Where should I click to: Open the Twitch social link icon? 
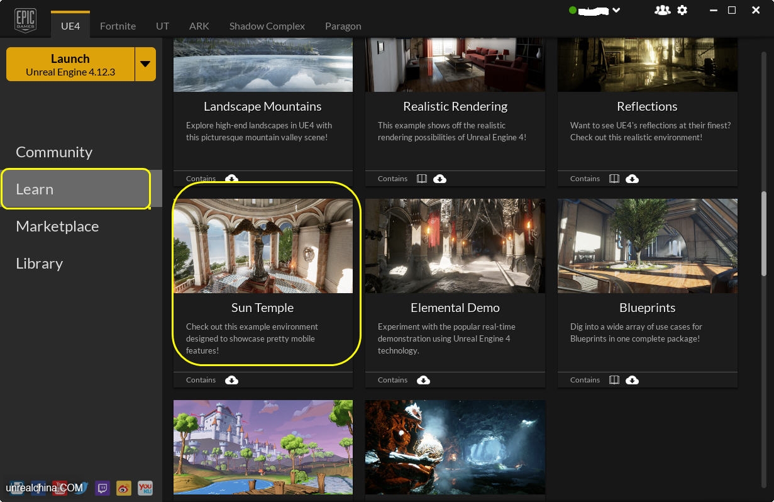[102, 488]
